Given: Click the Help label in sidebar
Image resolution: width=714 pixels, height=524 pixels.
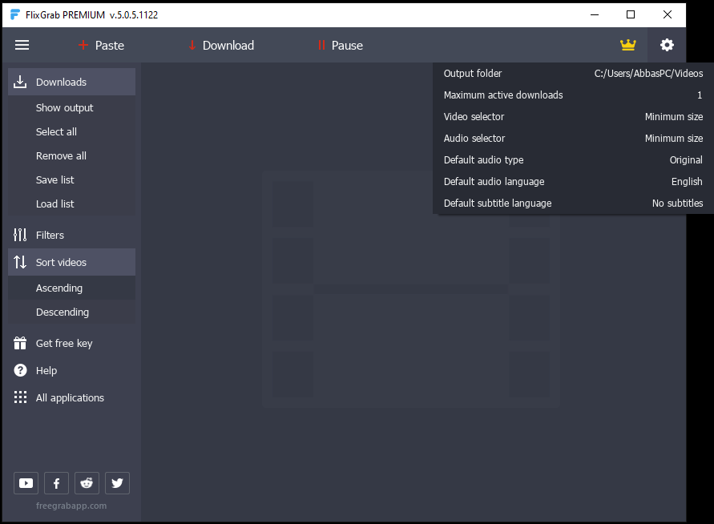Looking at the screenshot, I should pyautogui.click(x=46, y=371).
